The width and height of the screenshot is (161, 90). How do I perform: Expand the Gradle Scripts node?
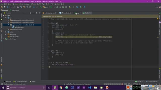(x=4, y=39)
